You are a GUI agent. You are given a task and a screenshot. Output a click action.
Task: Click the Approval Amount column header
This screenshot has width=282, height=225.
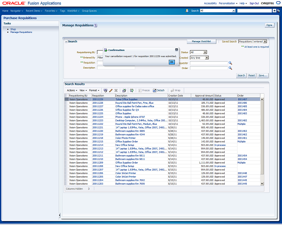202,96
